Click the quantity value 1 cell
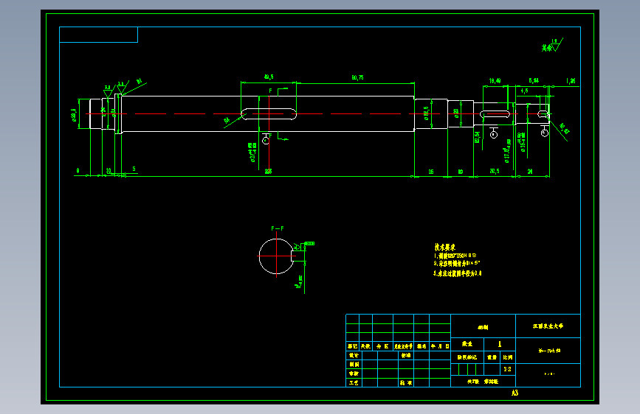The image size is (640, 414). pos(500,344)
